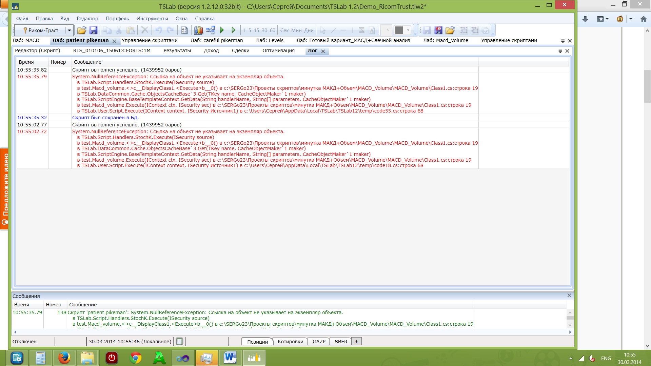This screenshot has height=366, width=651.
Task: Switch to the Оптимизация tab
Action: [278, 50]
